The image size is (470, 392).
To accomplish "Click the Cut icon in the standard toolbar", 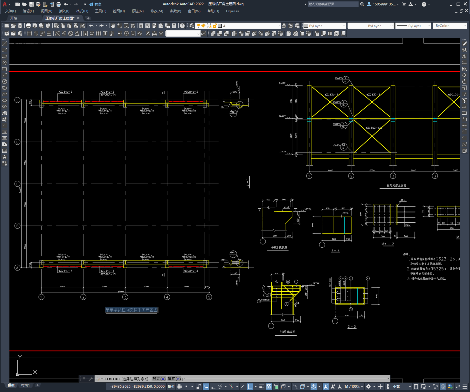I will (x=56, y=26).
